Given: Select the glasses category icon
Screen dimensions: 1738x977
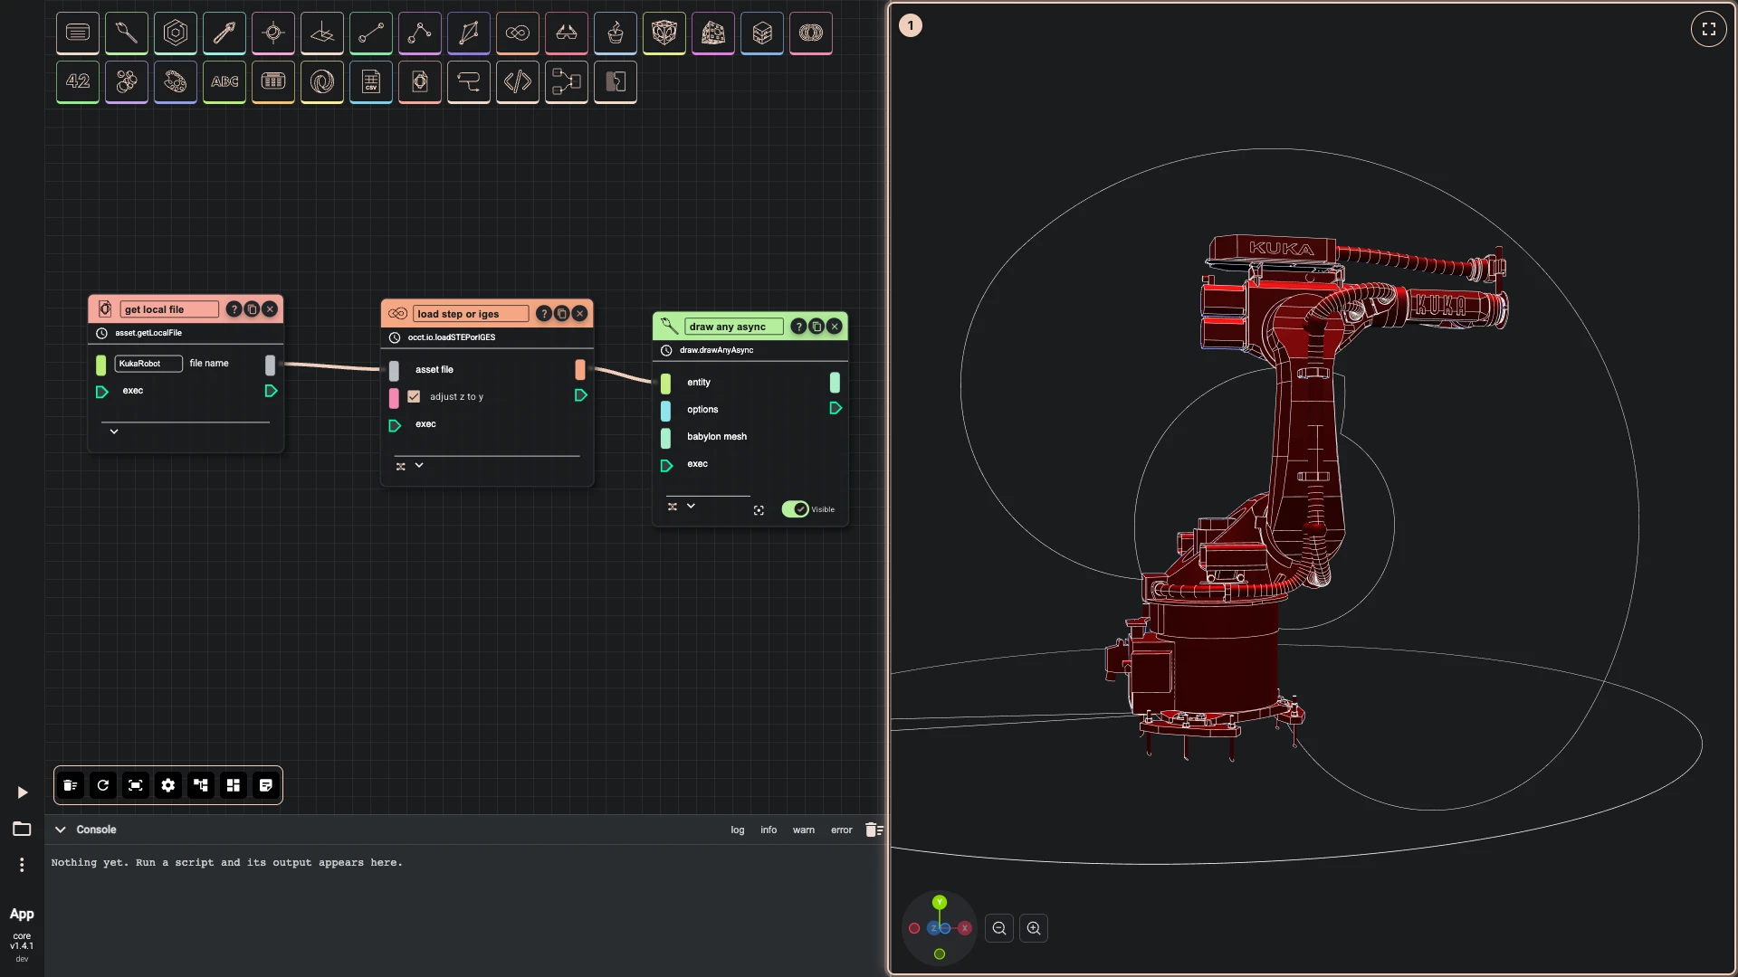Looking at the screenshot, I should click(x=567, y=33).
